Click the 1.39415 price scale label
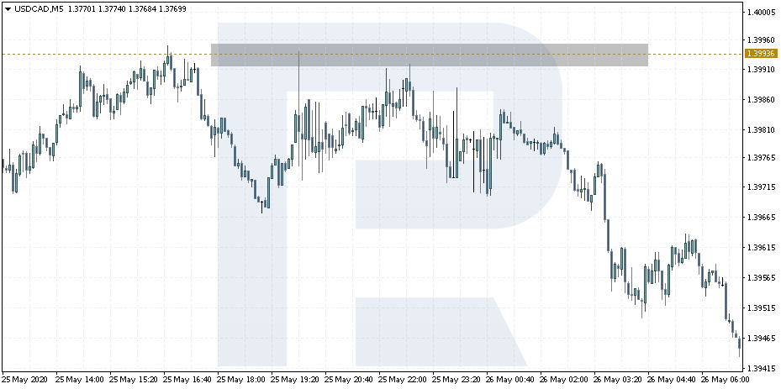This screenshot has height=389, width=781. coord(762,369)
